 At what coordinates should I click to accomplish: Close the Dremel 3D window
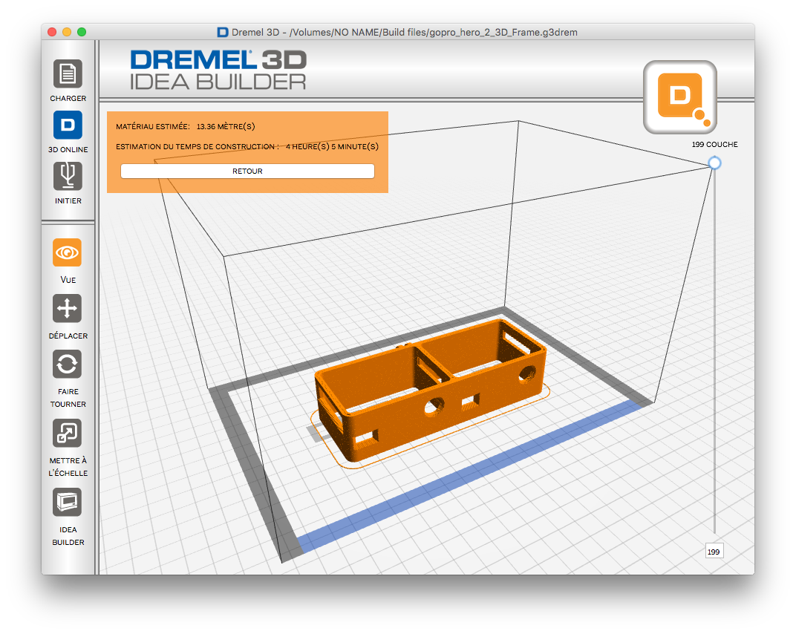click(52, 32)
